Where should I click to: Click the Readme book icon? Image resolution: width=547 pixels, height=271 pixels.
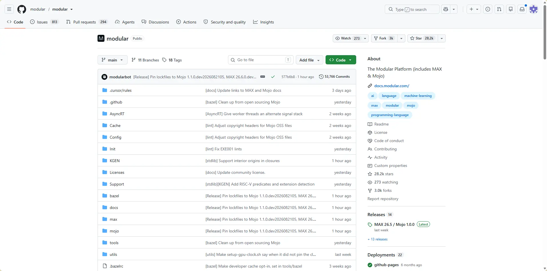[370, 124]
